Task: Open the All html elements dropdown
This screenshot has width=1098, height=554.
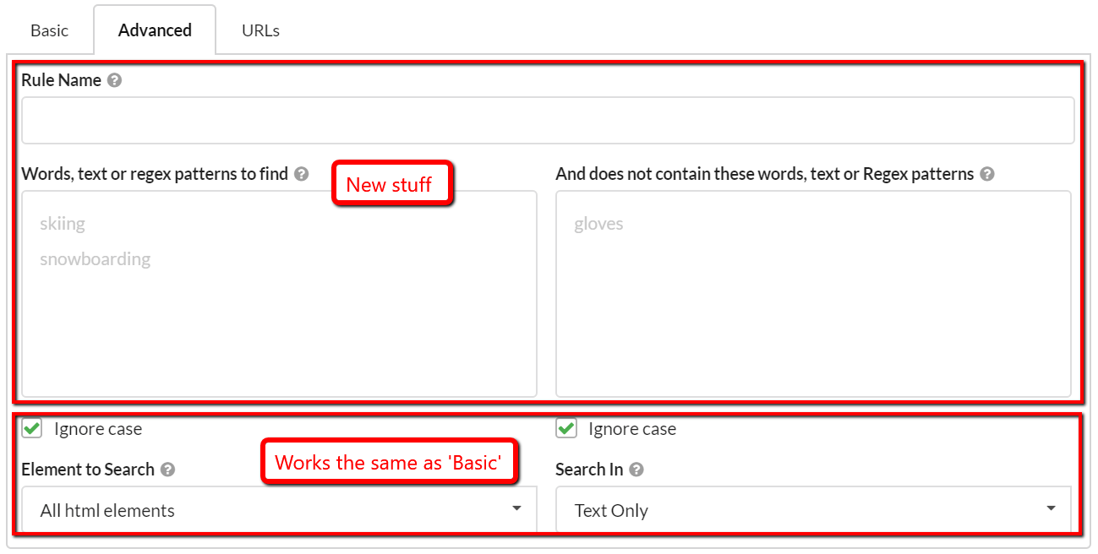Action: [x=279, y=510]
